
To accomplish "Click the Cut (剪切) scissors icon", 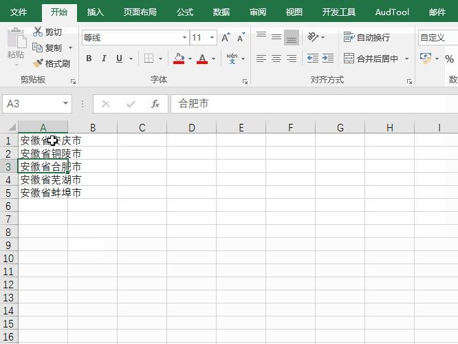I will (38, 32).
